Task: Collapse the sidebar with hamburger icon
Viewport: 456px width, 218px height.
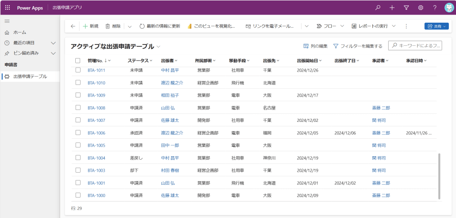Action: click(7, 21)
